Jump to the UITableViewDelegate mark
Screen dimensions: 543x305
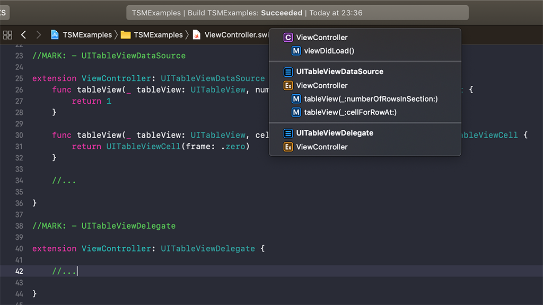[x=335, y=133]
